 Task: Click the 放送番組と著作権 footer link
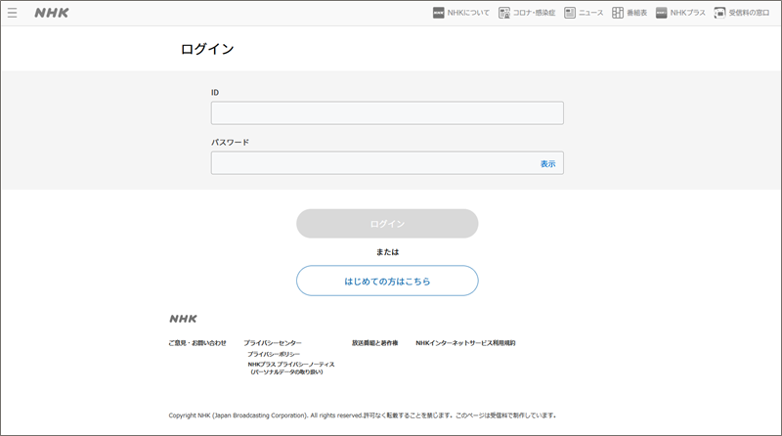pyautogui.click(x=375, y=343)
